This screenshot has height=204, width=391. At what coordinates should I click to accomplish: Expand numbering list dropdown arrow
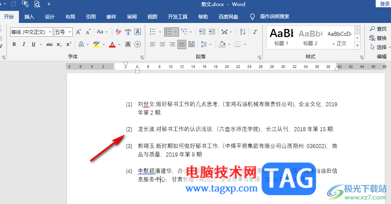(x=176, y=32)
